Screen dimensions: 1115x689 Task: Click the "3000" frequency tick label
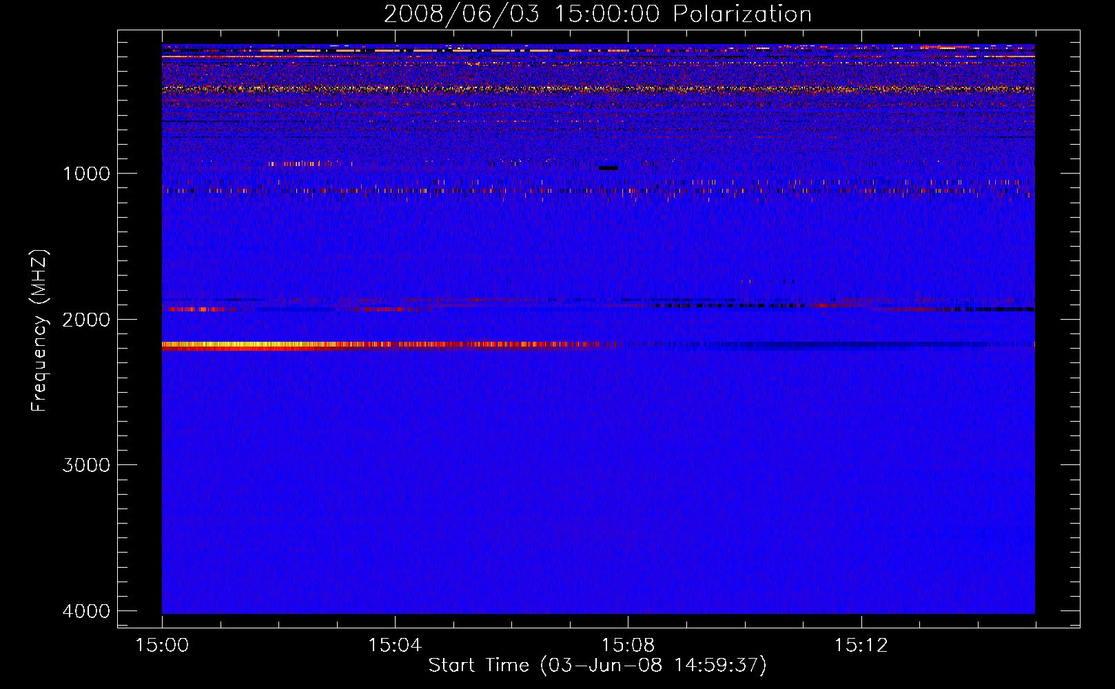point(86,465)
